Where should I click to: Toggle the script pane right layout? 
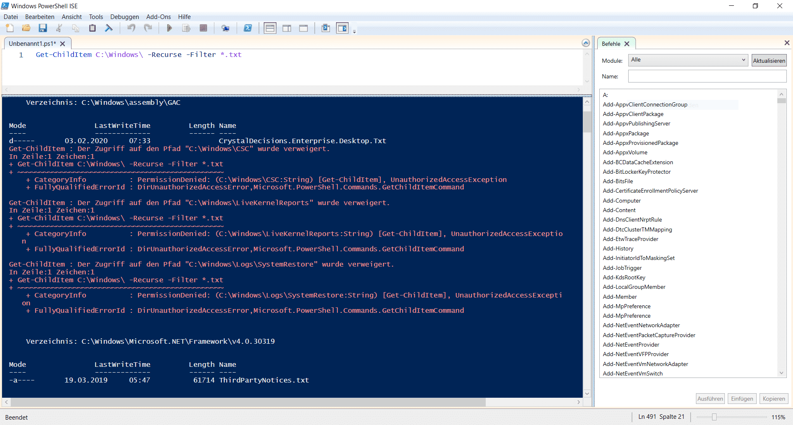pos(287,28)
